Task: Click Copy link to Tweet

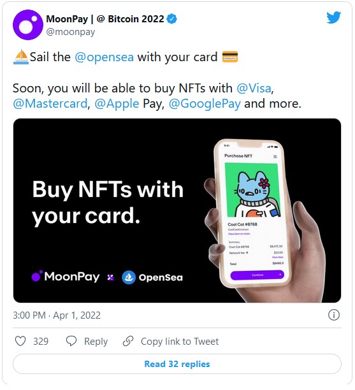Action: point(180,342)
